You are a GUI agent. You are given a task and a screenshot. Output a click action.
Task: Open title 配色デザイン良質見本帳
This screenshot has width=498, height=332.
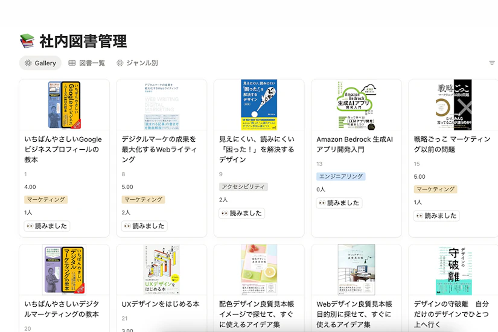coord(257,314)
